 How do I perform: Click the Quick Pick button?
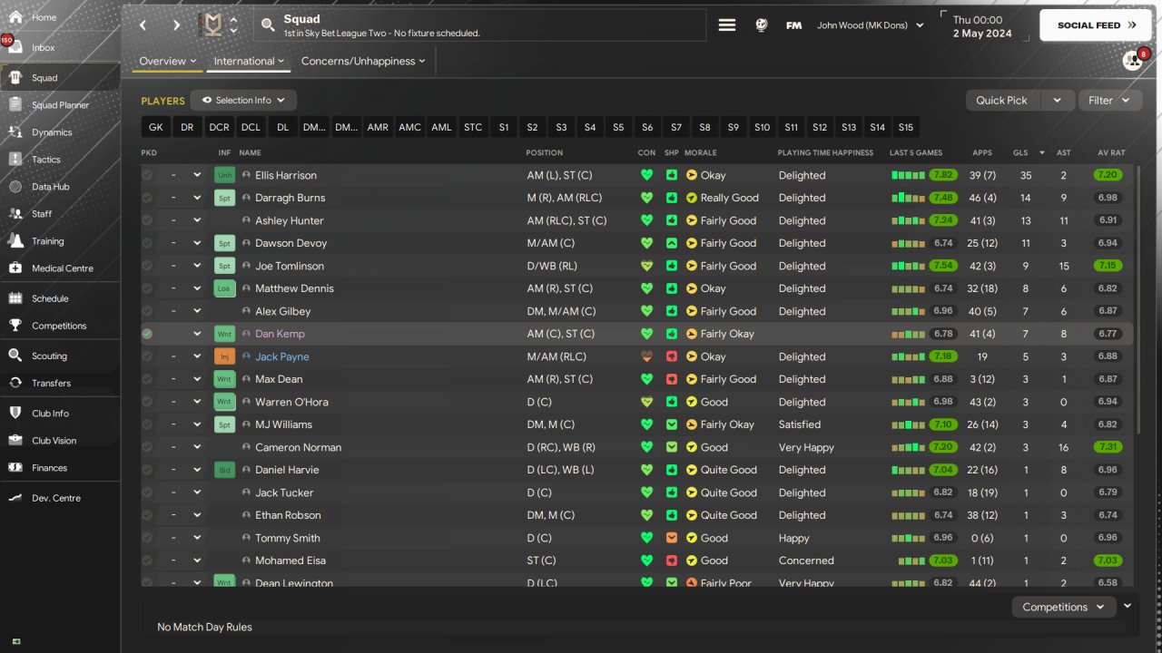pos(1002,101)
